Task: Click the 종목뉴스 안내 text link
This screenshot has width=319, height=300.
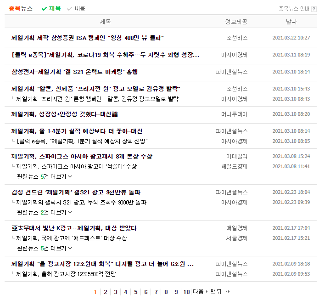Action: click(294, 9)
